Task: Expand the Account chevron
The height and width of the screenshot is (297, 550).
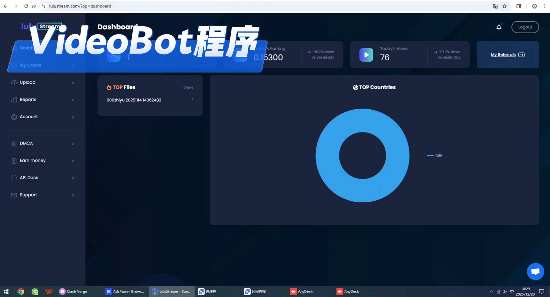Action: pyautogui.click(x=73, y=117)
